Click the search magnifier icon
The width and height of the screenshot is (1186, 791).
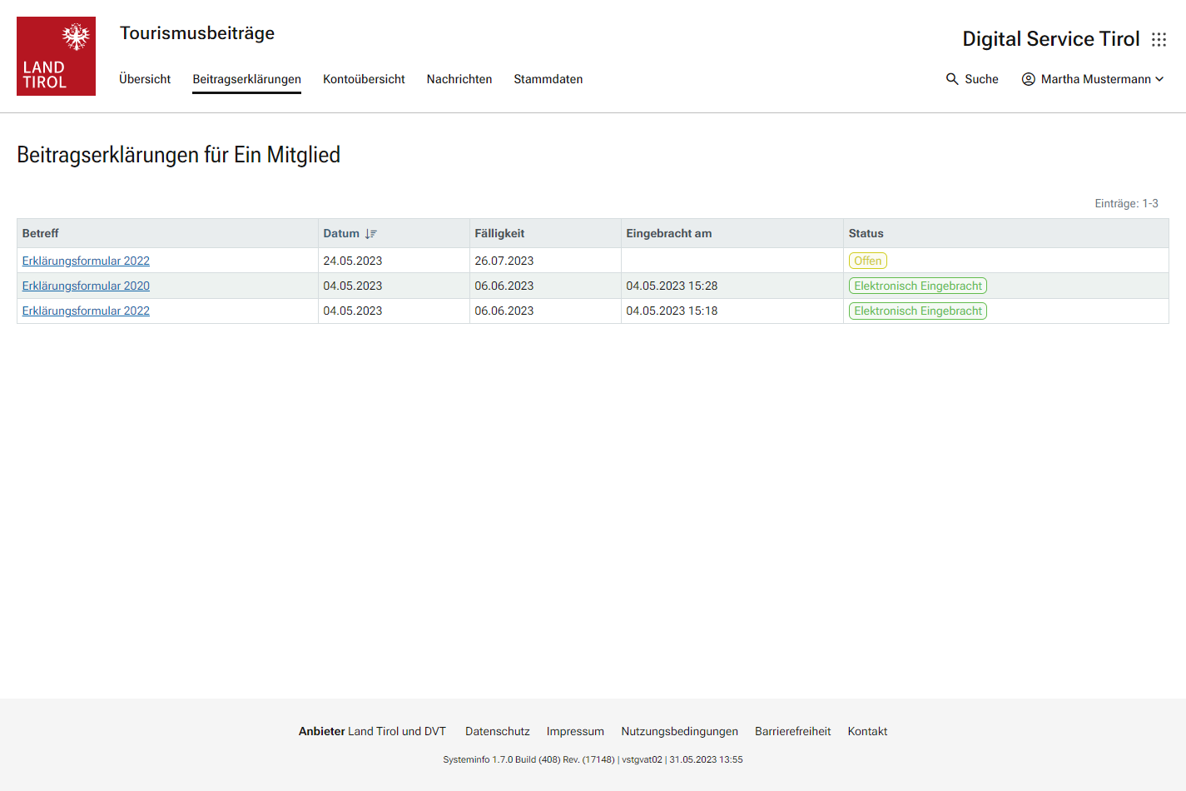(952, 79)
